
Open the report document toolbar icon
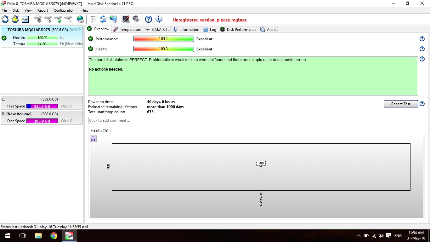pos(93,19)
